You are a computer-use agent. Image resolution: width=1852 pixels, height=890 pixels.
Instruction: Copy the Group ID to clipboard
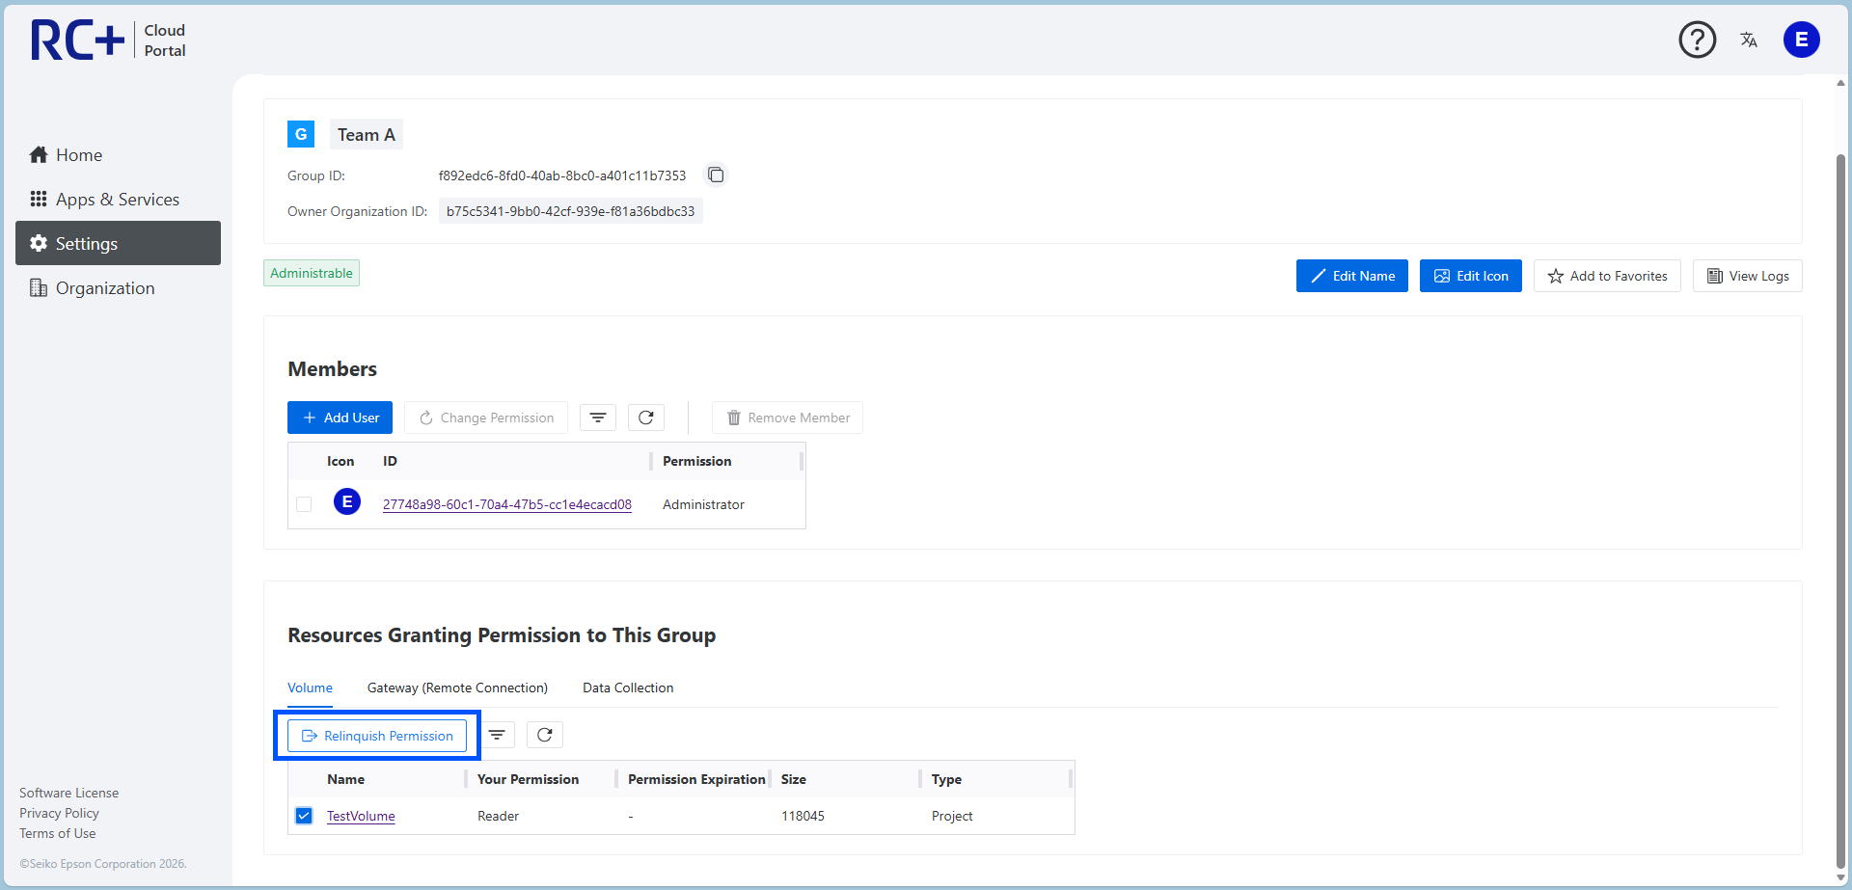(716, 175)
